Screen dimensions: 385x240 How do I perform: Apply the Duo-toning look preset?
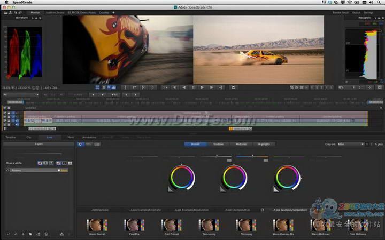coord(209,227)
